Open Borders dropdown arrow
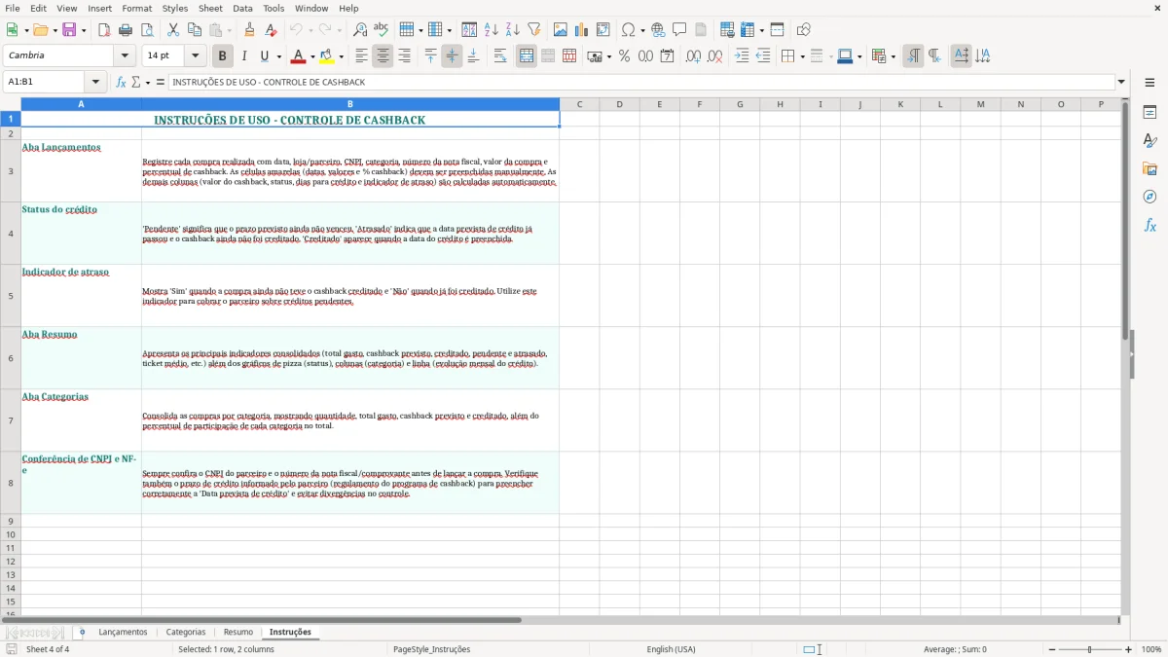 801,56
